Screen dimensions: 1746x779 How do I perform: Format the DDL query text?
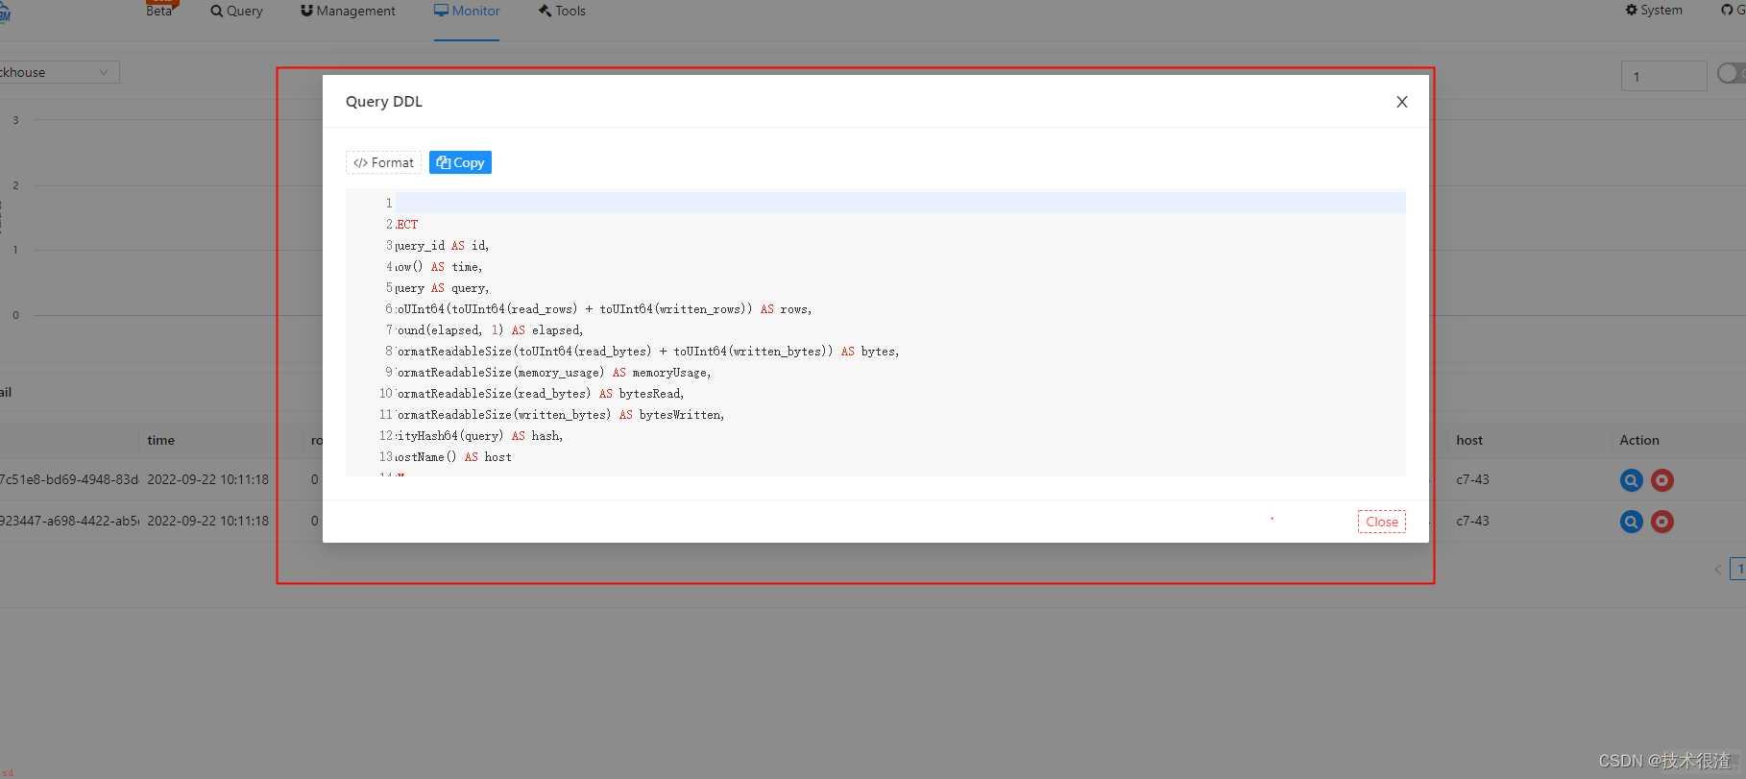point(383,162)
